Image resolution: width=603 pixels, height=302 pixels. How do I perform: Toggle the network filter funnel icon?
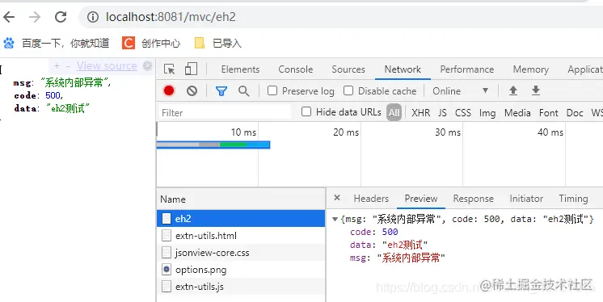221,91
